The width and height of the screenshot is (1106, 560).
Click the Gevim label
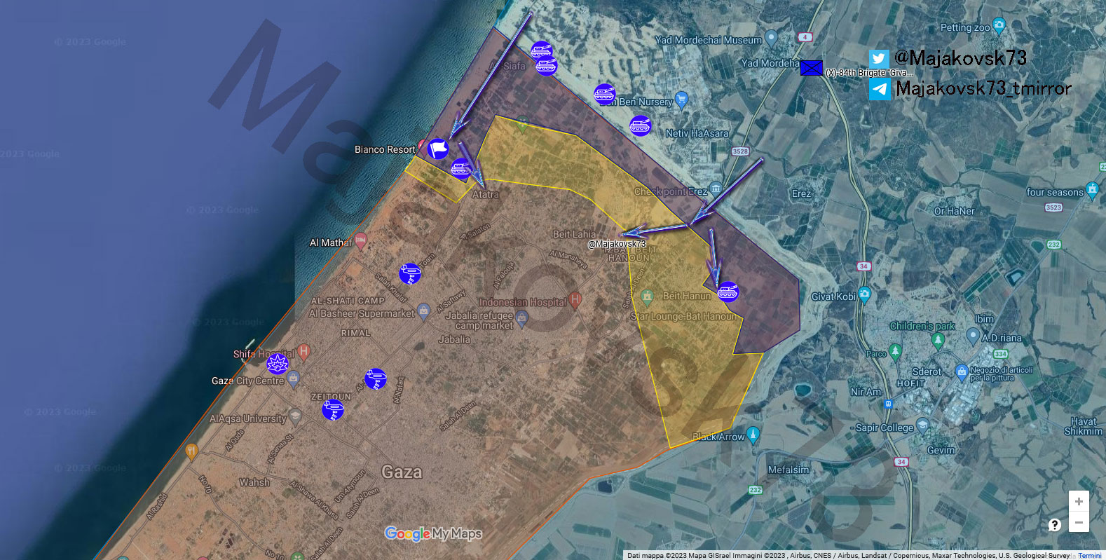tap(941, 450)
